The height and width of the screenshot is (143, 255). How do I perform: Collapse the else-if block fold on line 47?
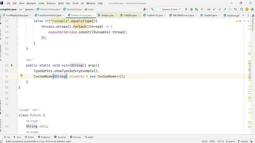pos(18,21)
